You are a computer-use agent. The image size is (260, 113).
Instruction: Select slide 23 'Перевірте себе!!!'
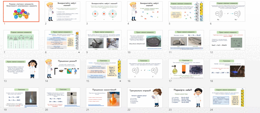(x=186, y=98)
